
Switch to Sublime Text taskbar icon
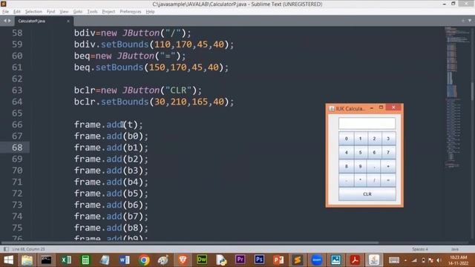(x=298, y=260)
